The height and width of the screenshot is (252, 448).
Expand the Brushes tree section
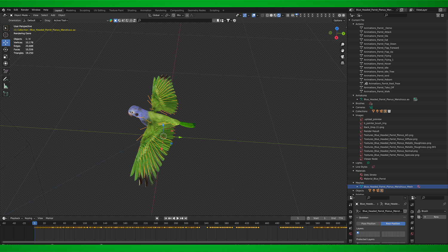coord(353,103)
